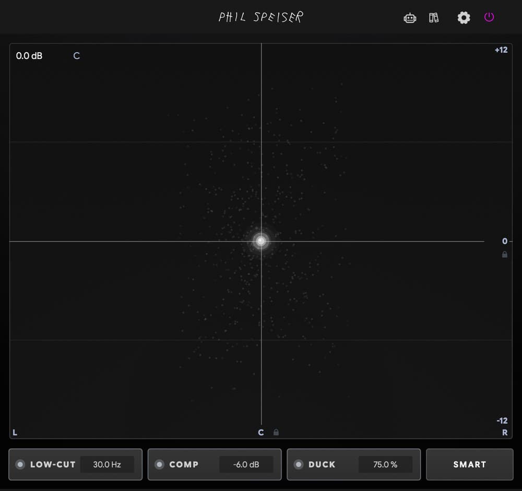Screen dimensions: 522x491
Task: Open the manual books icon
Action: [433, 18]
